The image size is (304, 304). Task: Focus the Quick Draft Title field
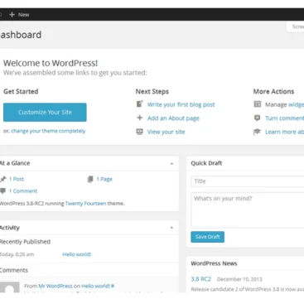click(x=248, y=181)
